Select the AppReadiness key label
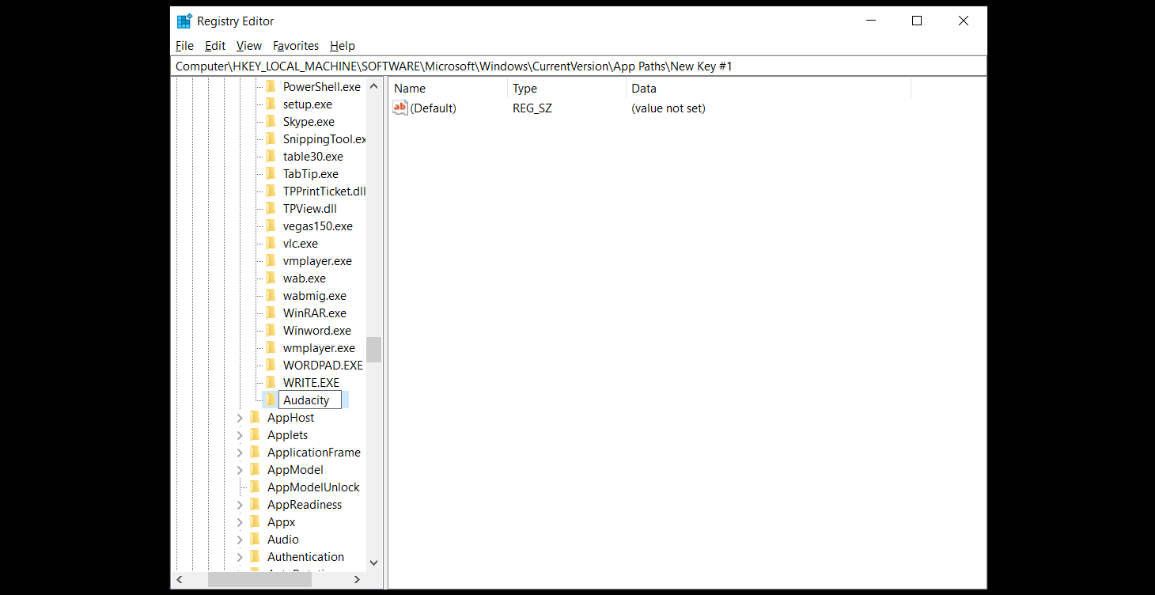This screenshot has height=595, width=1155. [305, 505]
